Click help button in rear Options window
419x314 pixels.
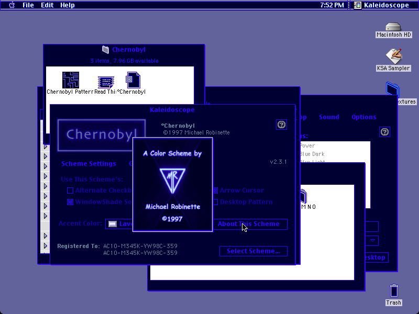pyautogui.click(x=384, y=132)
